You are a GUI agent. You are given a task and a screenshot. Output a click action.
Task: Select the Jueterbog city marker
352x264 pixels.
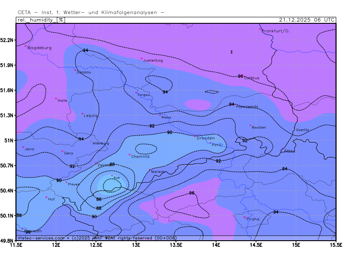point(142,58)
